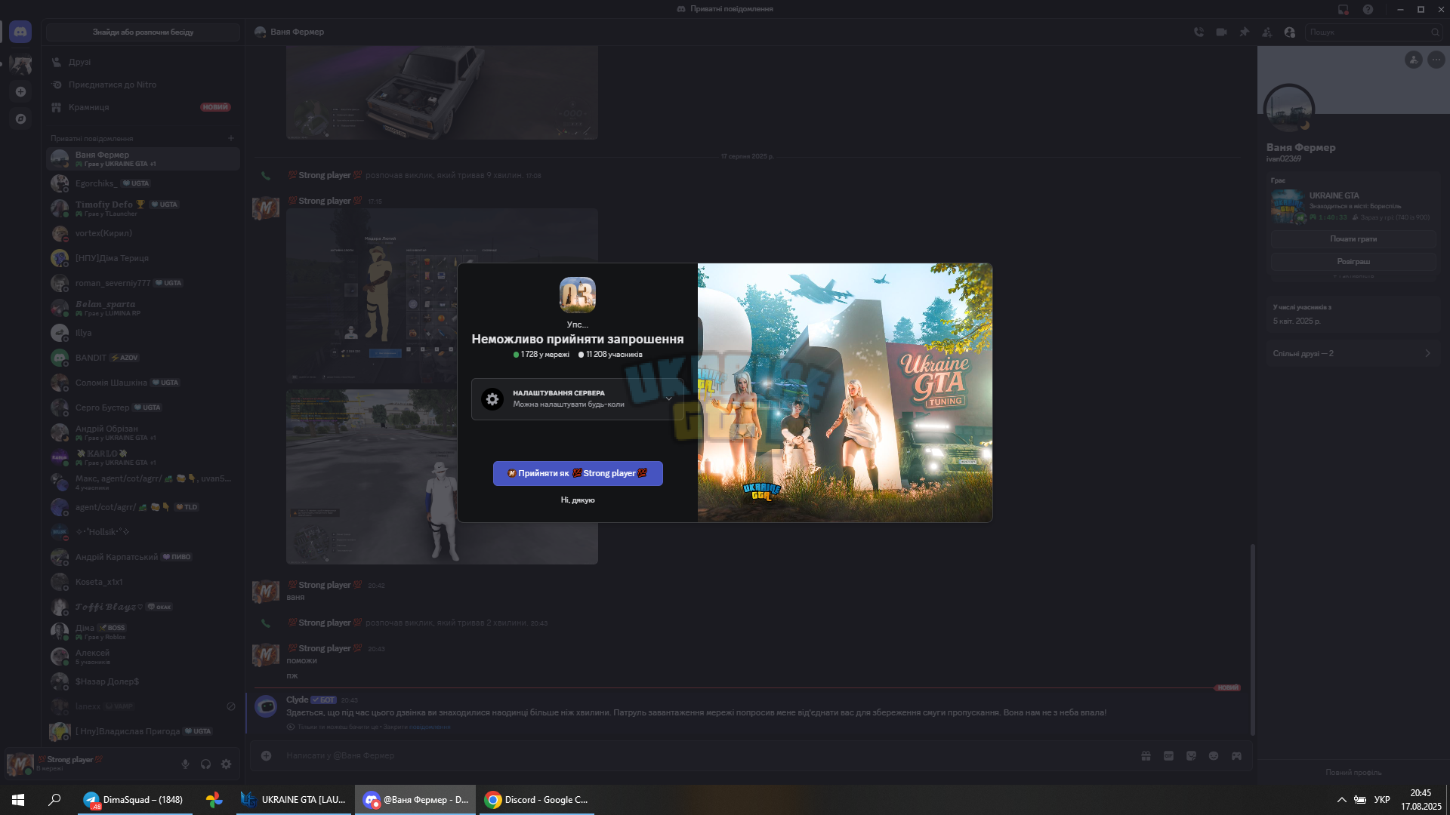Switch the УКР keyboard language indicator
This screenshot has height=815, width=1450.
pyautogui.click(x=1382, y=800)
